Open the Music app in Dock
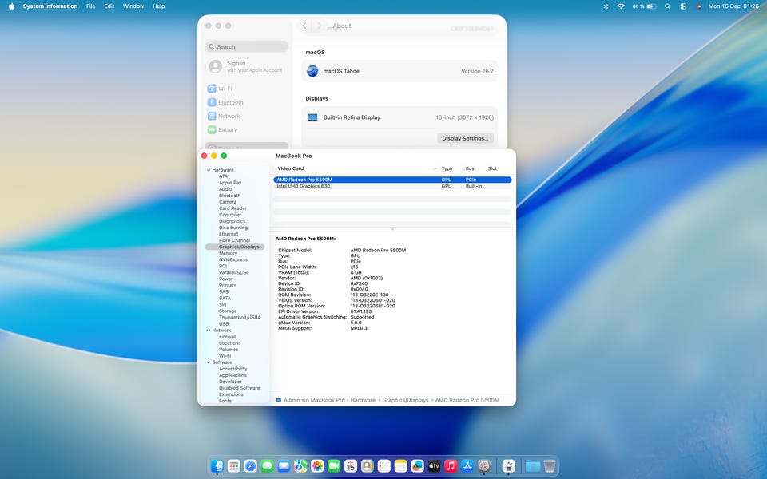 click(451, 465)
